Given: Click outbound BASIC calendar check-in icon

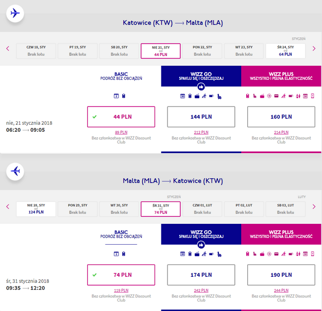Looking at the screenshot, I should point(116,96).
